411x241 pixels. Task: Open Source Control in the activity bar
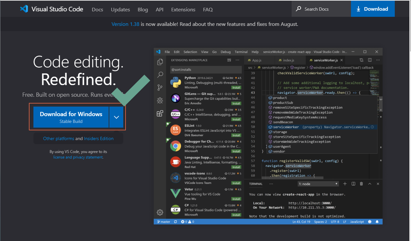160,88
